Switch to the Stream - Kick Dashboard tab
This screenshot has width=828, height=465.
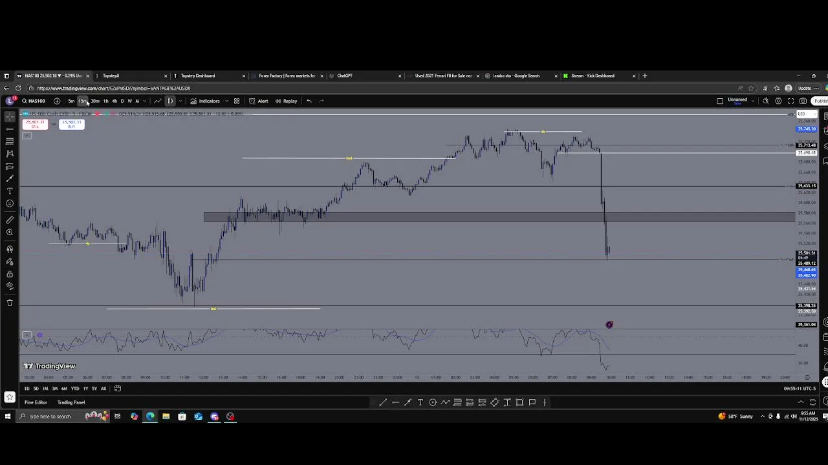coord(599,76)
